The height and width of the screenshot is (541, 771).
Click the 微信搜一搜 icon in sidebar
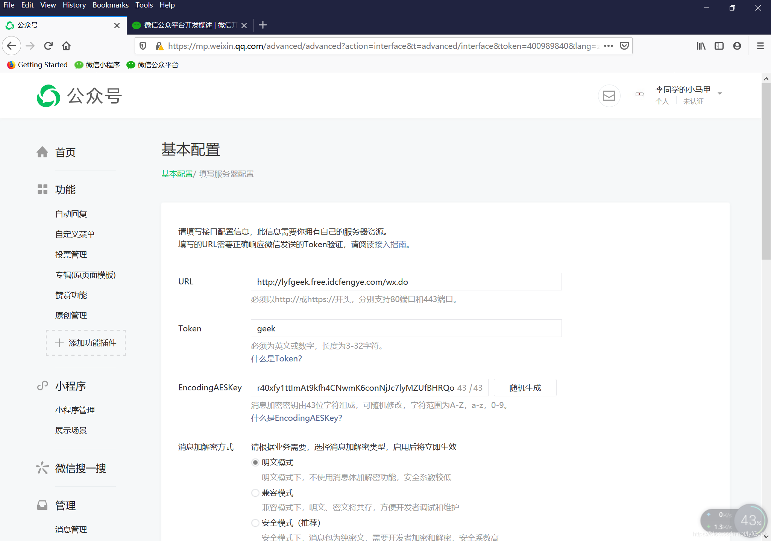[x=42, y=468]
